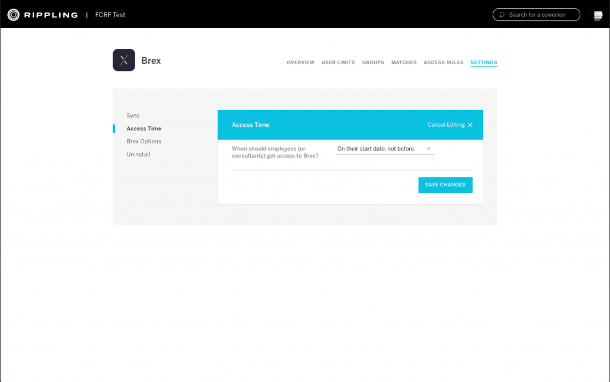Image resolution: width=610 pixels, height=382 pixels.
Task: Click the RIPPLING wordmark
Action: click(x=51, y=15)
